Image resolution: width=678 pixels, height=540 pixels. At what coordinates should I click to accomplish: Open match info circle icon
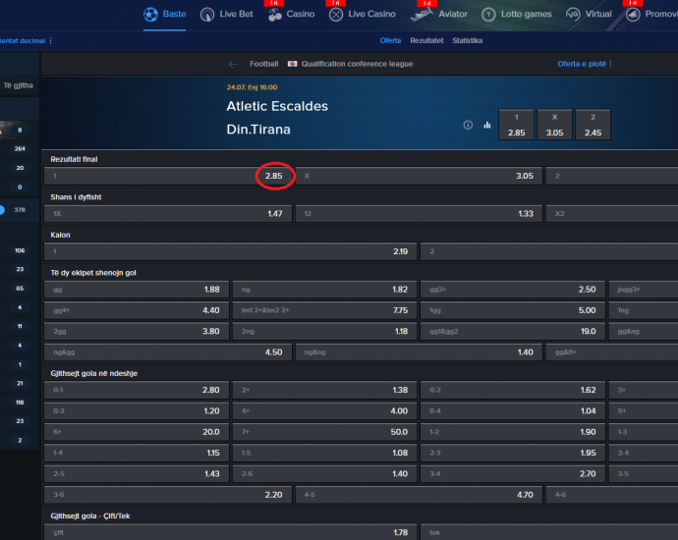click(x=468, y=125)
